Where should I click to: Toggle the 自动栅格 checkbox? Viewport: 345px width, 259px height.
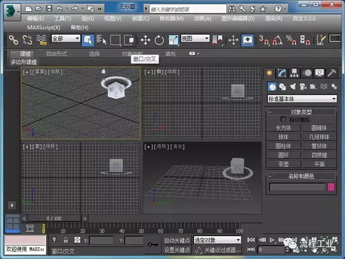284,119
